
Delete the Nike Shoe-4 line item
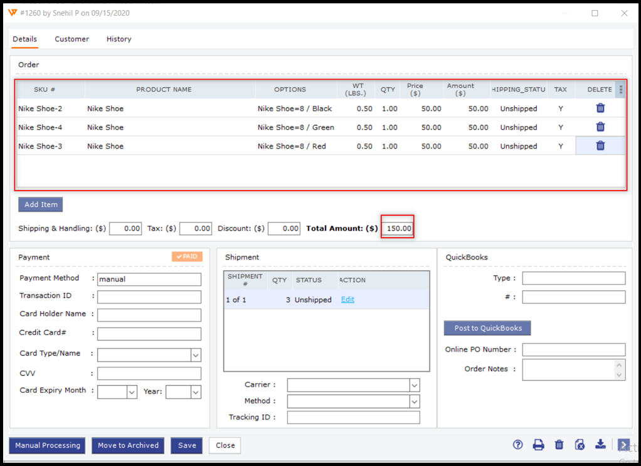pos(600,127)
